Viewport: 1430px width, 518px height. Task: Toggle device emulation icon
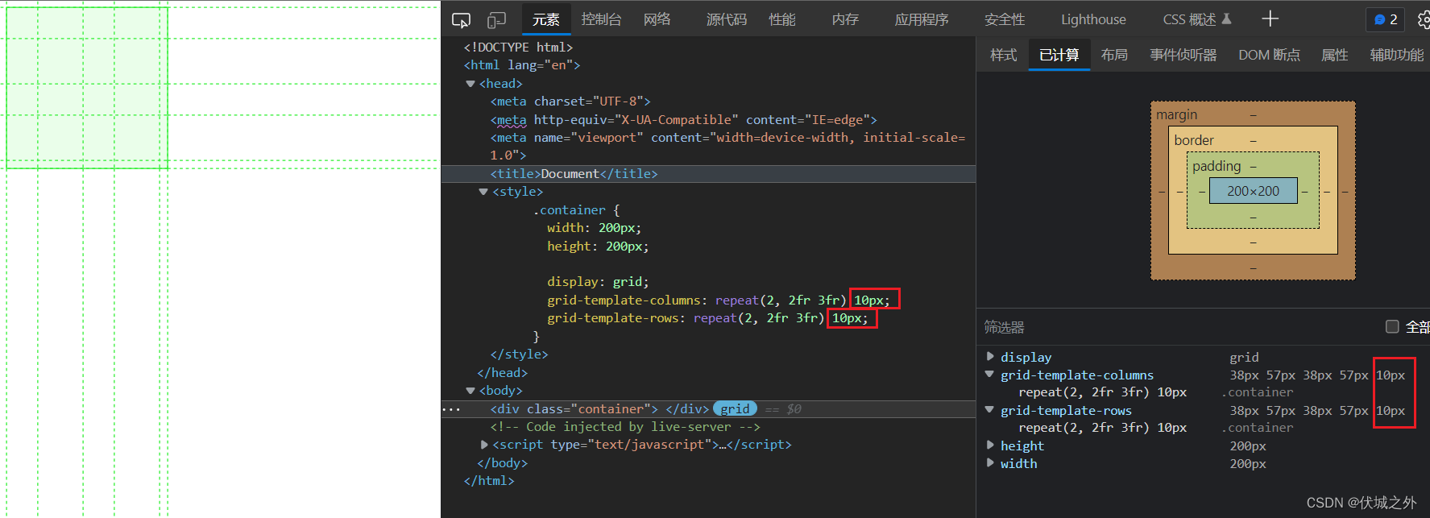tap(497, 19)
